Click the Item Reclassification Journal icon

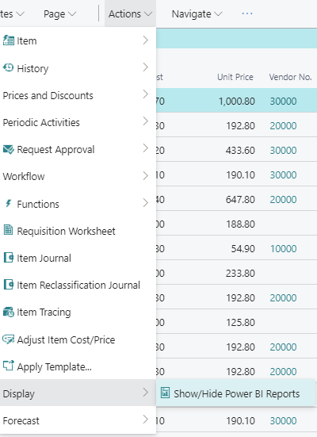click(x=9, y=285)
